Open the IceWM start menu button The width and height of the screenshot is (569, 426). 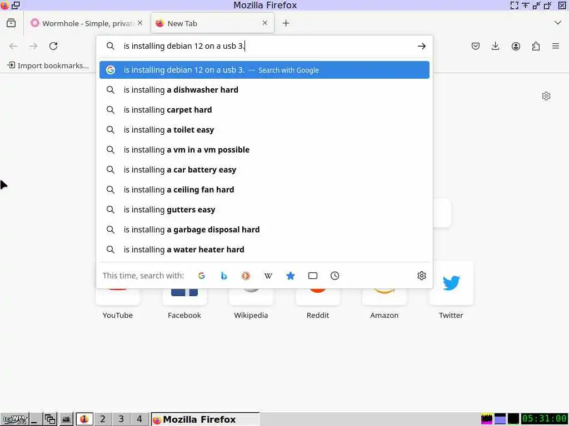15,419
